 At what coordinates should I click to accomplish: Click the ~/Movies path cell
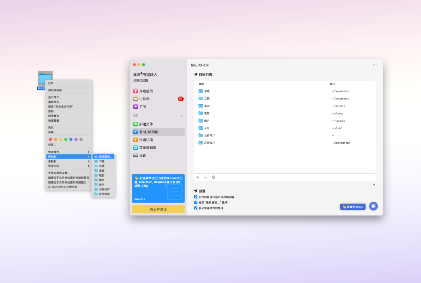[x=338, y=114]
